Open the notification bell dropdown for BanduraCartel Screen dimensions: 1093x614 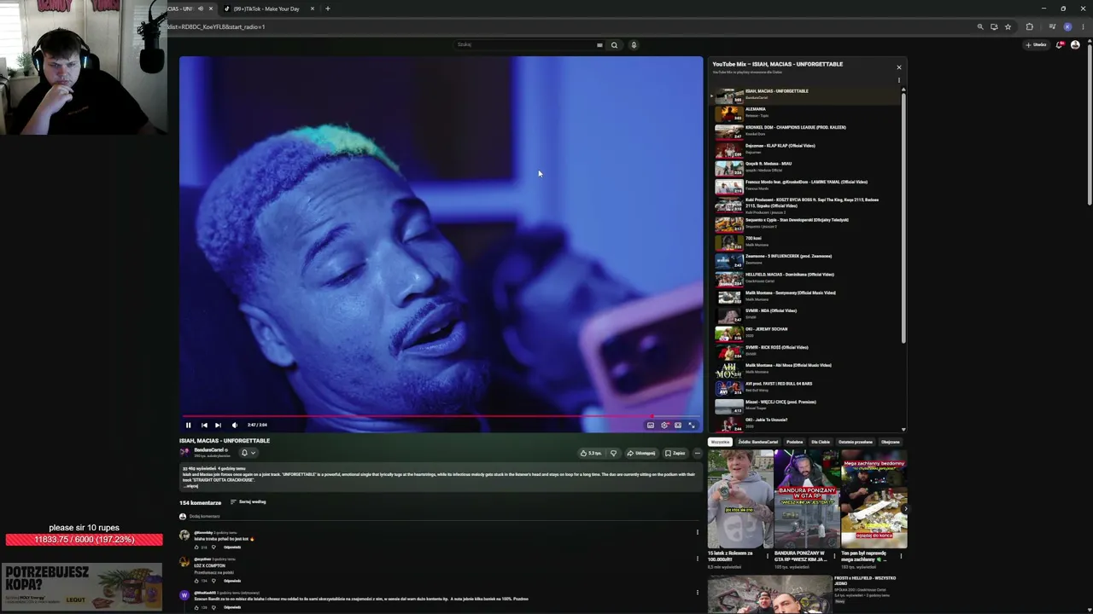click(x=247, y=453)
